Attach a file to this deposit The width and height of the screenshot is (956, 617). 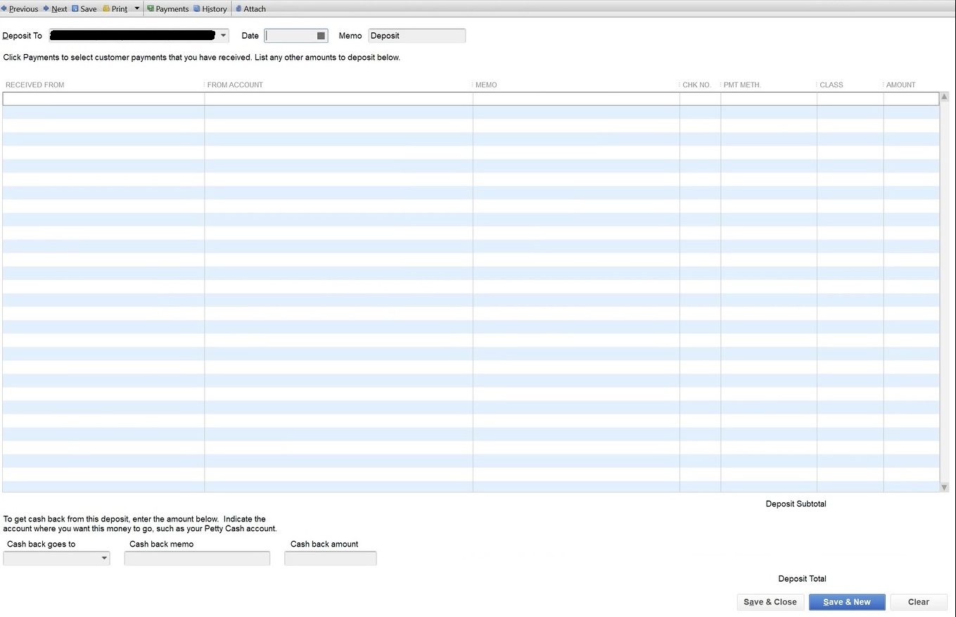(250, 9)
